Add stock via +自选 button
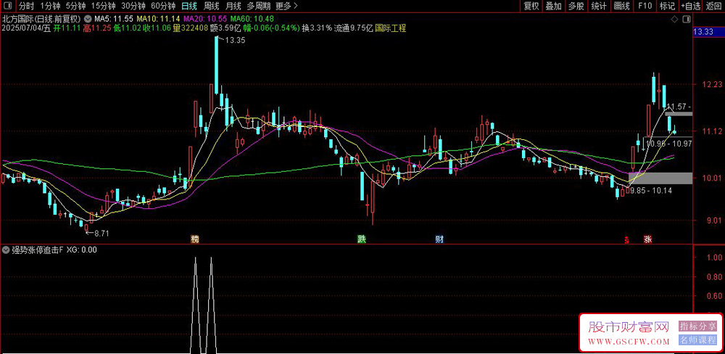 tap(690, 6)
